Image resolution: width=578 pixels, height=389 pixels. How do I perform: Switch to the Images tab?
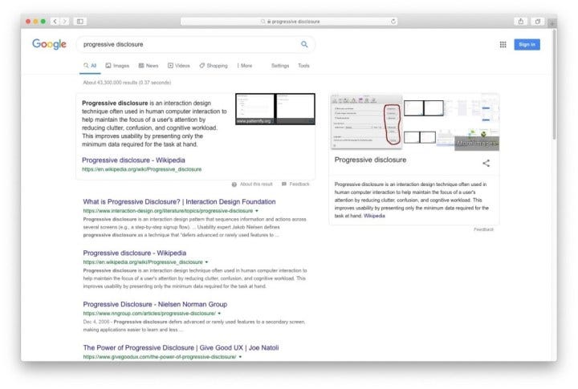(117, 66)
